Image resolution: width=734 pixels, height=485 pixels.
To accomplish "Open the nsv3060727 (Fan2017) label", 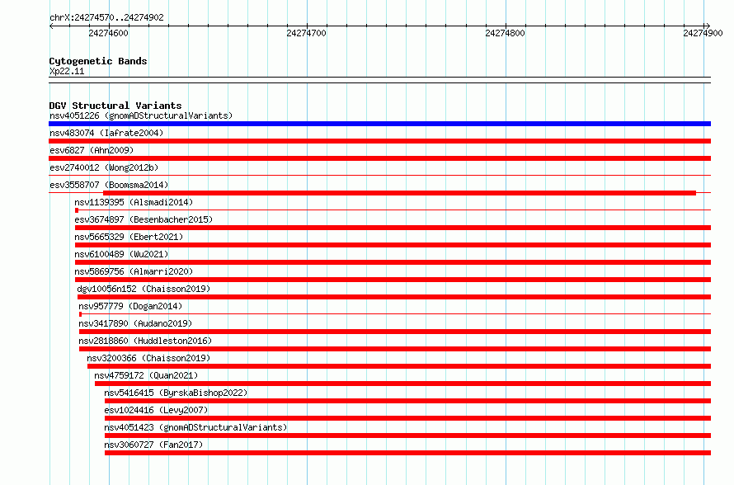I will pyautogui.click(x=153, y=445).
